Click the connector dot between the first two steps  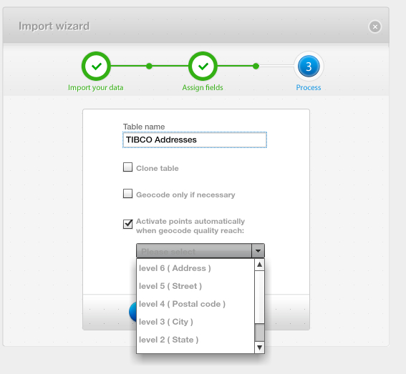pos(149,67)
